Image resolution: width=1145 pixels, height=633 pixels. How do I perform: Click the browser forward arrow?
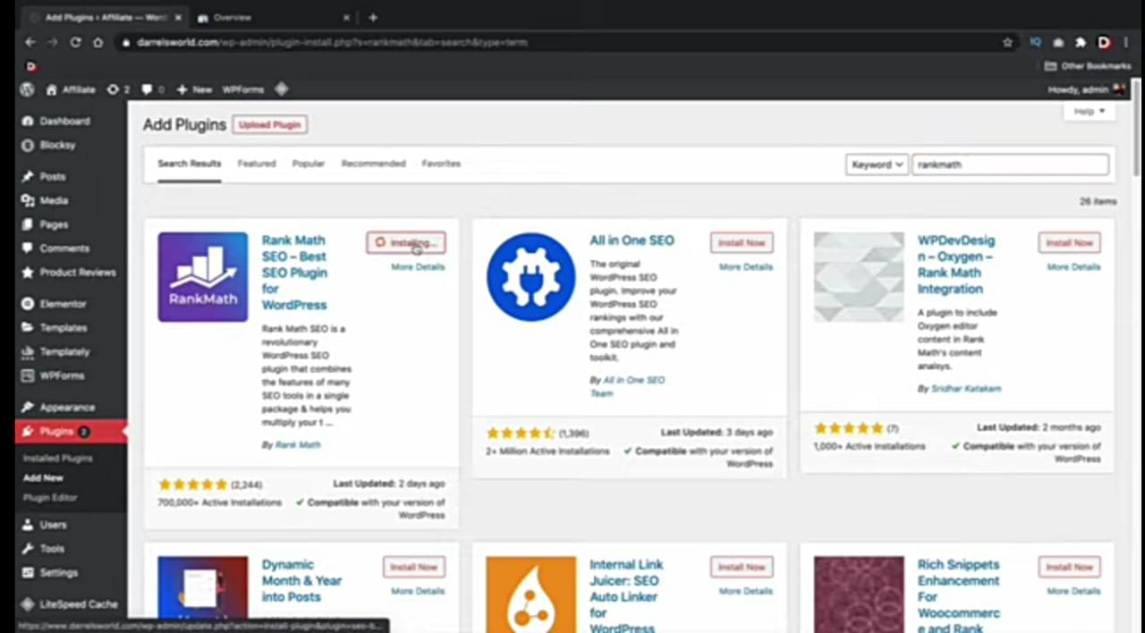(x=53, y=42)
